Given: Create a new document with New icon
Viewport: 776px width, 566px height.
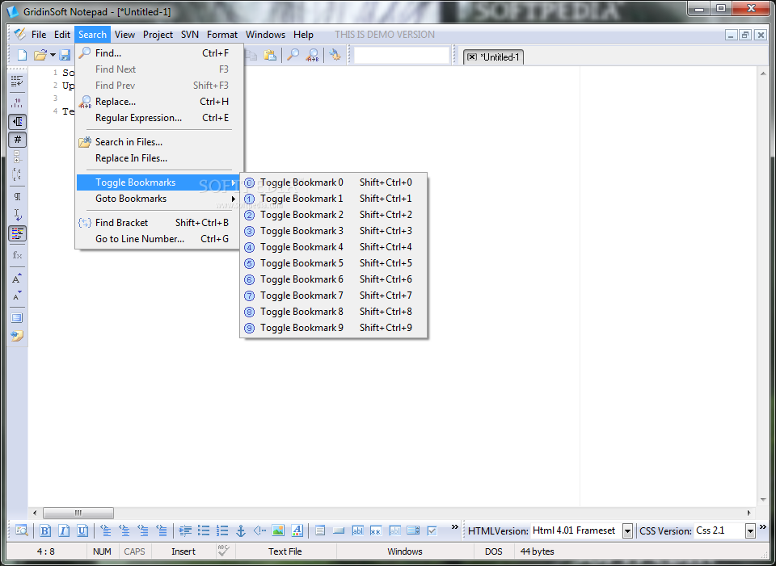Looking at the screenshot, I should pyautogui.click(x=22, y=55).
